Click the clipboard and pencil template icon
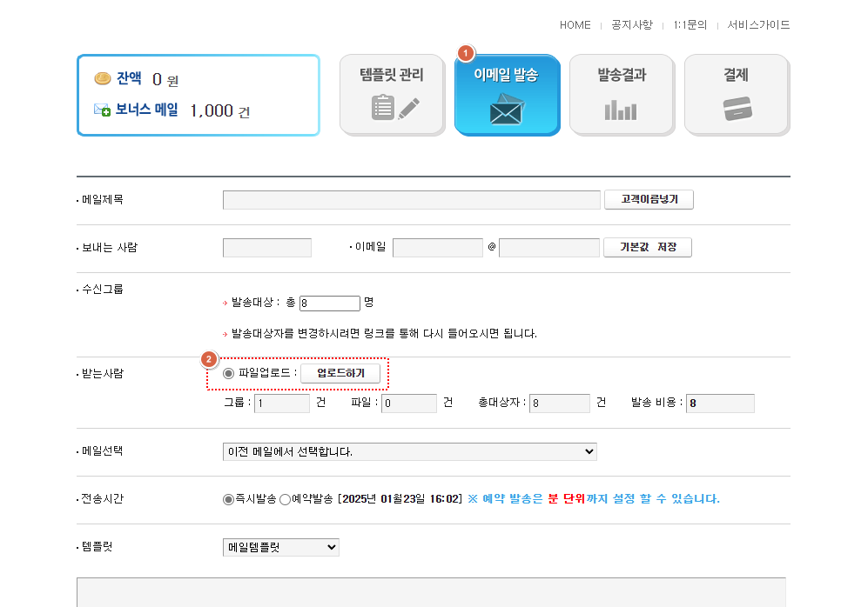The width and height of the screenshot is (841, 607). [x=395, y=107]
